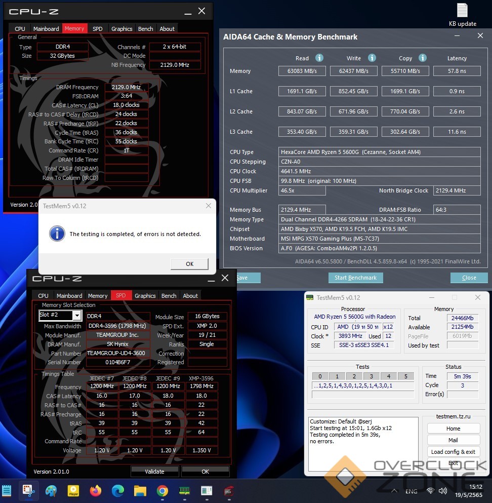Switch to Mainboard tab in Memory CPU-Z window

click(46, 29)
